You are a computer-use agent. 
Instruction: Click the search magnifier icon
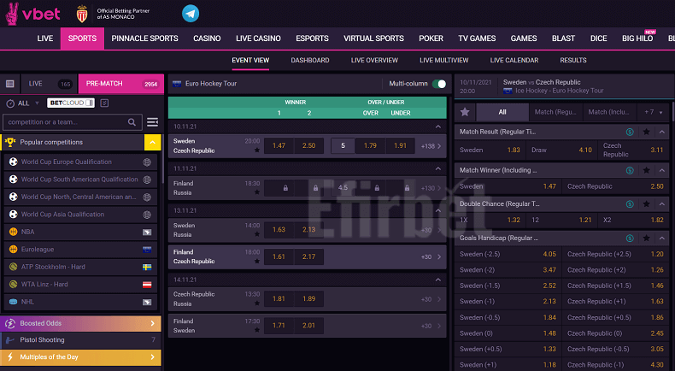132,122
